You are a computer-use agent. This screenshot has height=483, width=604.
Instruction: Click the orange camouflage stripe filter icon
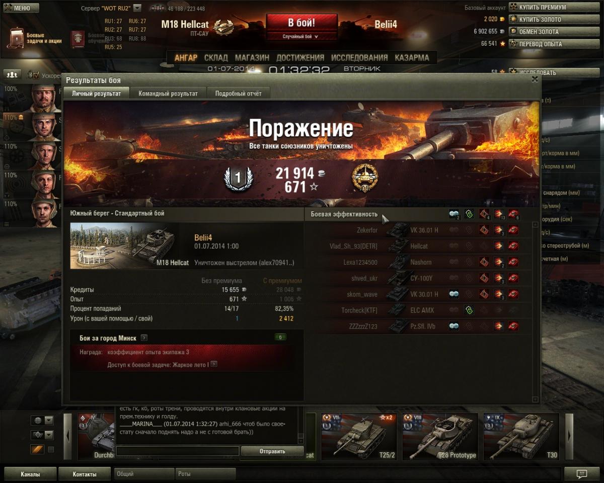pos(38,449)
